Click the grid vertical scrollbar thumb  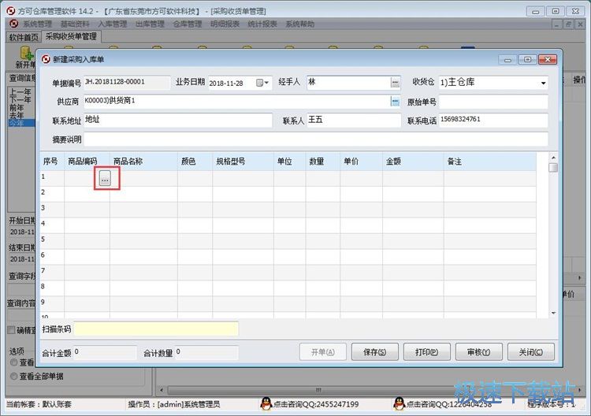coord(553,168)
